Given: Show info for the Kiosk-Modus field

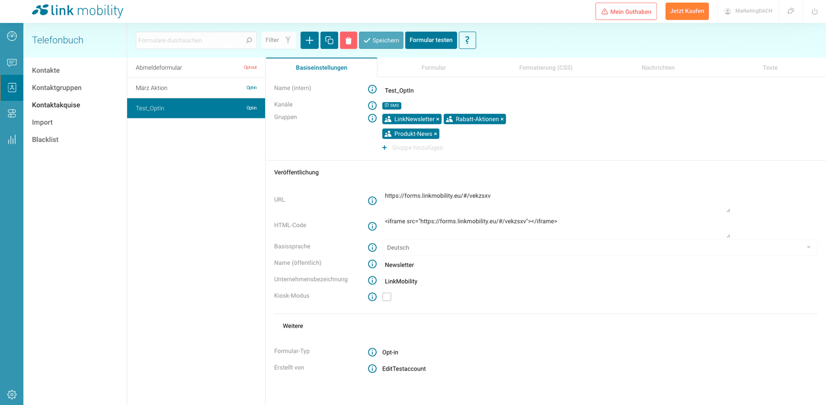Looking at the screenshot, I should 372,297.
